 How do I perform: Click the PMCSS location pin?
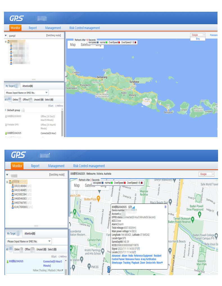89,266
